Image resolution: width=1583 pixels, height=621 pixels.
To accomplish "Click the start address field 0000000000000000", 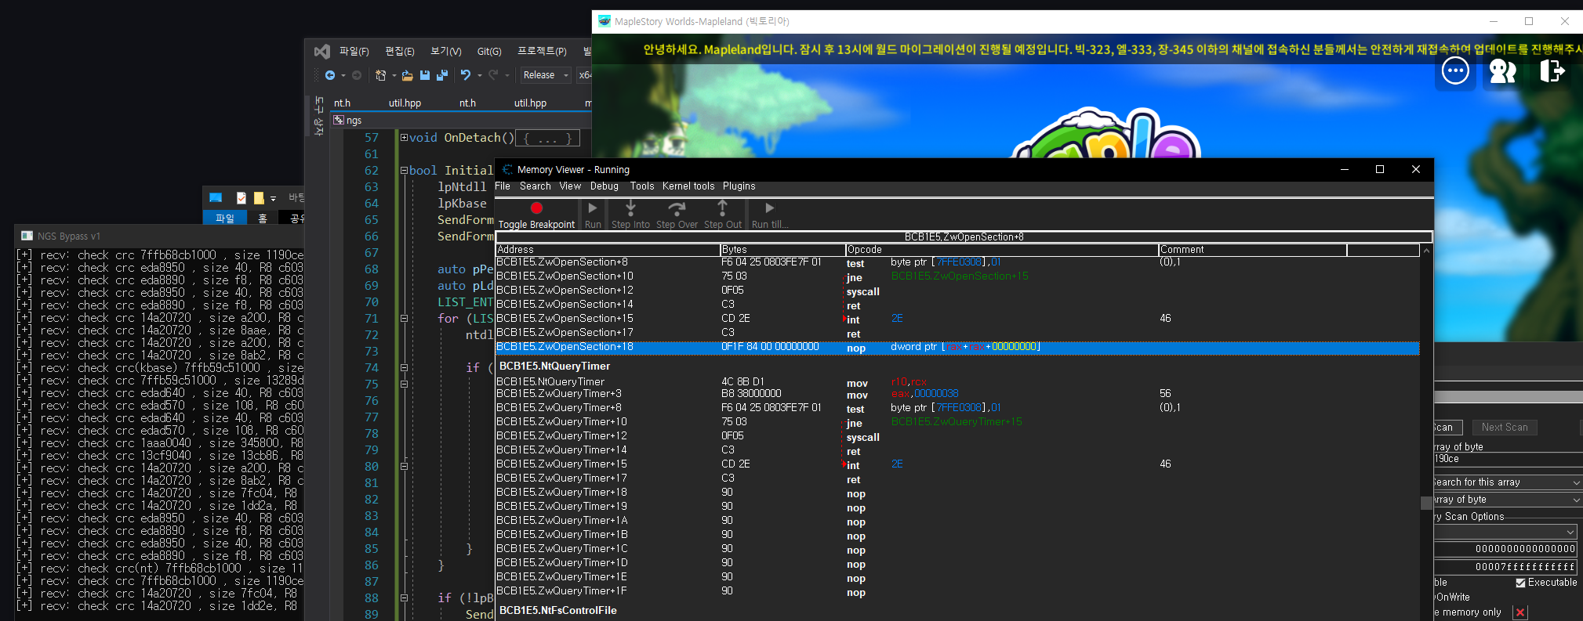I will [1505, 549].
